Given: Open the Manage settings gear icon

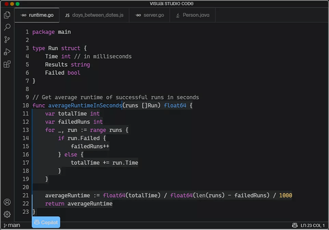Looking at the screenshot, I should [7, 214].
